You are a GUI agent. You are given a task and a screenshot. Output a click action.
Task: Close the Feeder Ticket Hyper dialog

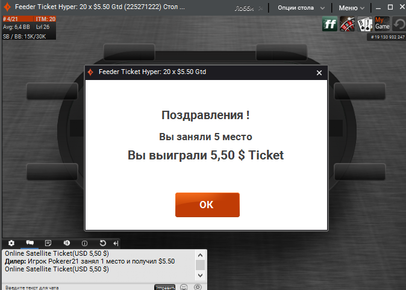point(319,73)
